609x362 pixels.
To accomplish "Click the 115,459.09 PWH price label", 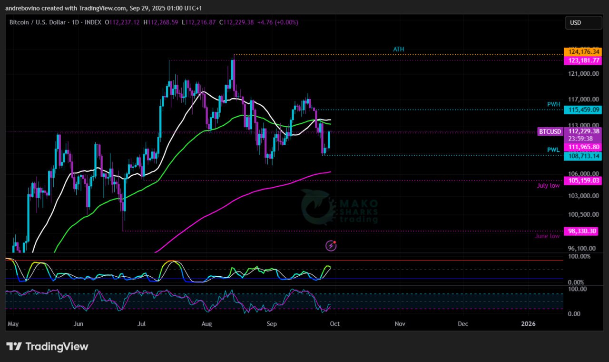I will click(x=582, y=110).
